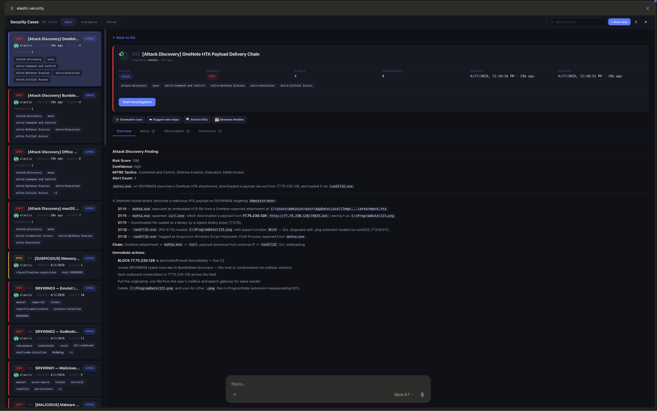The width and height of the screenshot is (657, 411).
Task: Click the elastic avatar on OneNote case card
Action: (16, 45)
